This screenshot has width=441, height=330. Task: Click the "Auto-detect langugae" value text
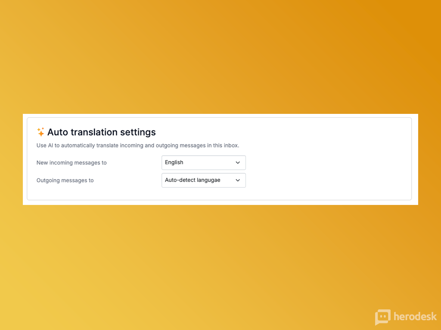(193, 180)
